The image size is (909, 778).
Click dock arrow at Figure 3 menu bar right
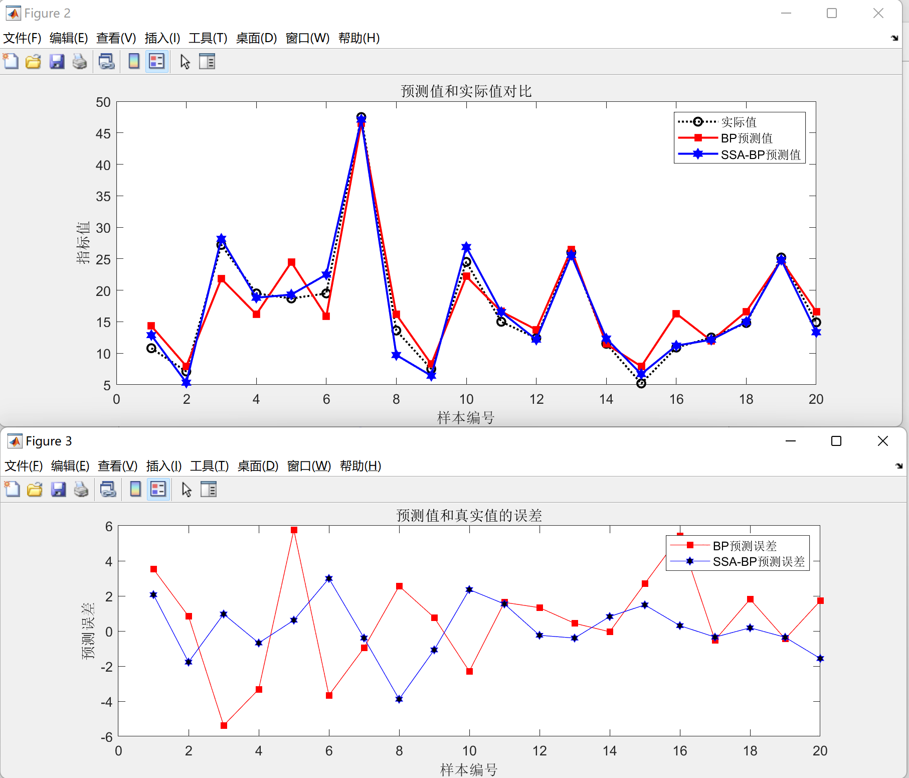pos(899,466)
